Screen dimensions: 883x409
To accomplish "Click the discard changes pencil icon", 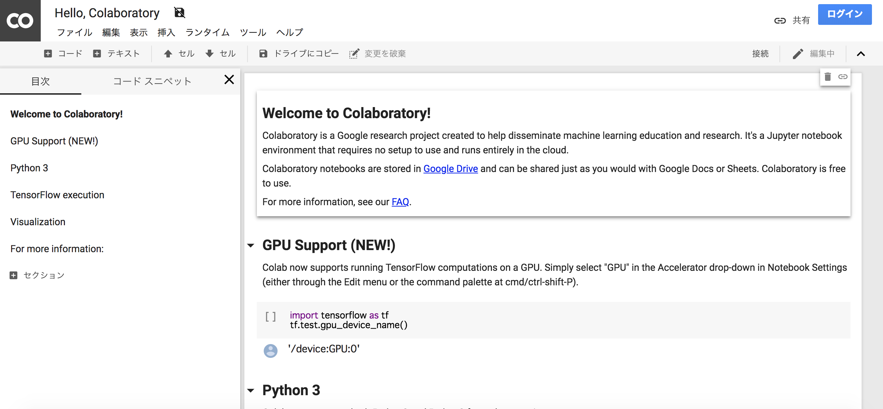I will click(x=354, y=54).
